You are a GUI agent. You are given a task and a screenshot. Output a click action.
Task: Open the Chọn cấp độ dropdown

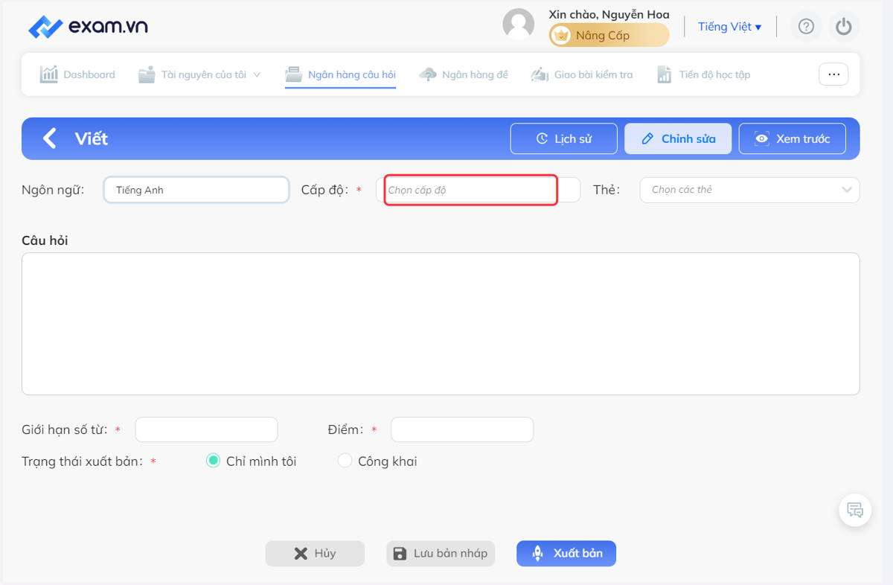(x=478, y=190)
